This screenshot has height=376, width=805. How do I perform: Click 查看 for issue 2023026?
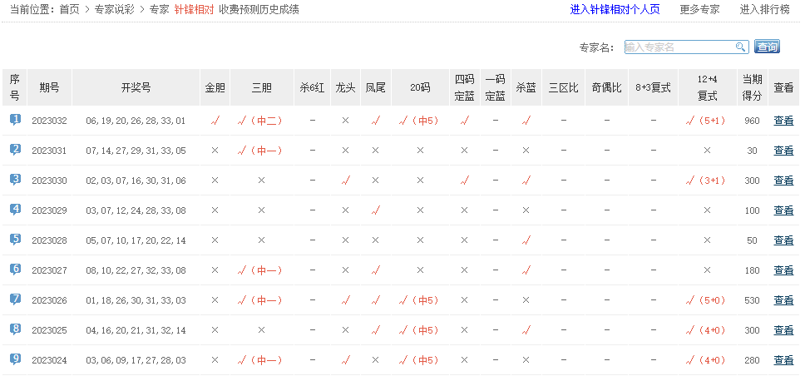783,300
